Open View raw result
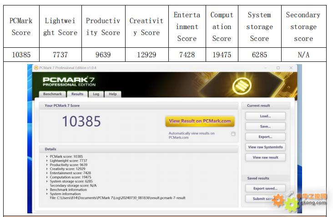The width and height of the screenshot is (333, 217). tap(265, 157)
